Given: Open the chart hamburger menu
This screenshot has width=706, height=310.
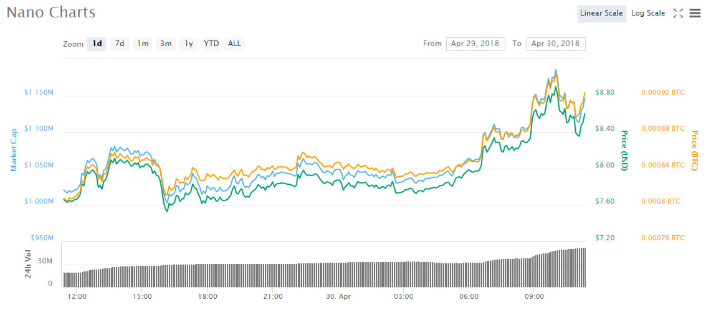Looking at the screenshot, I should [695, 13].
